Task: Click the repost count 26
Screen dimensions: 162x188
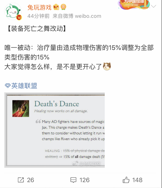Action: coord(30,180)
